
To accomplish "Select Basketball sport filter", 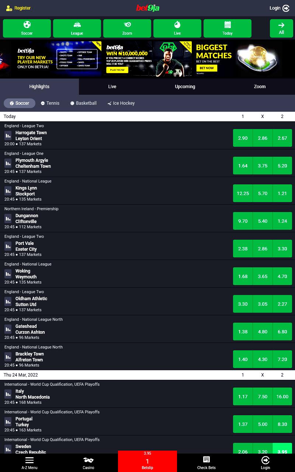I will tap(83, 103).
